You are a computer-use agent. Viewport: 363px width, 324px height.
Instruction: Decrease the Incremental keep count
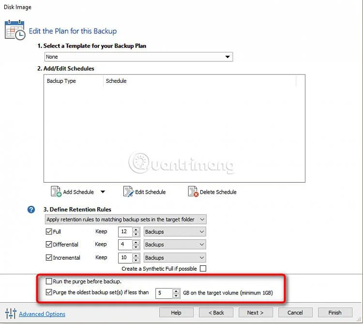pyautogui.click(x=136, y=260)
